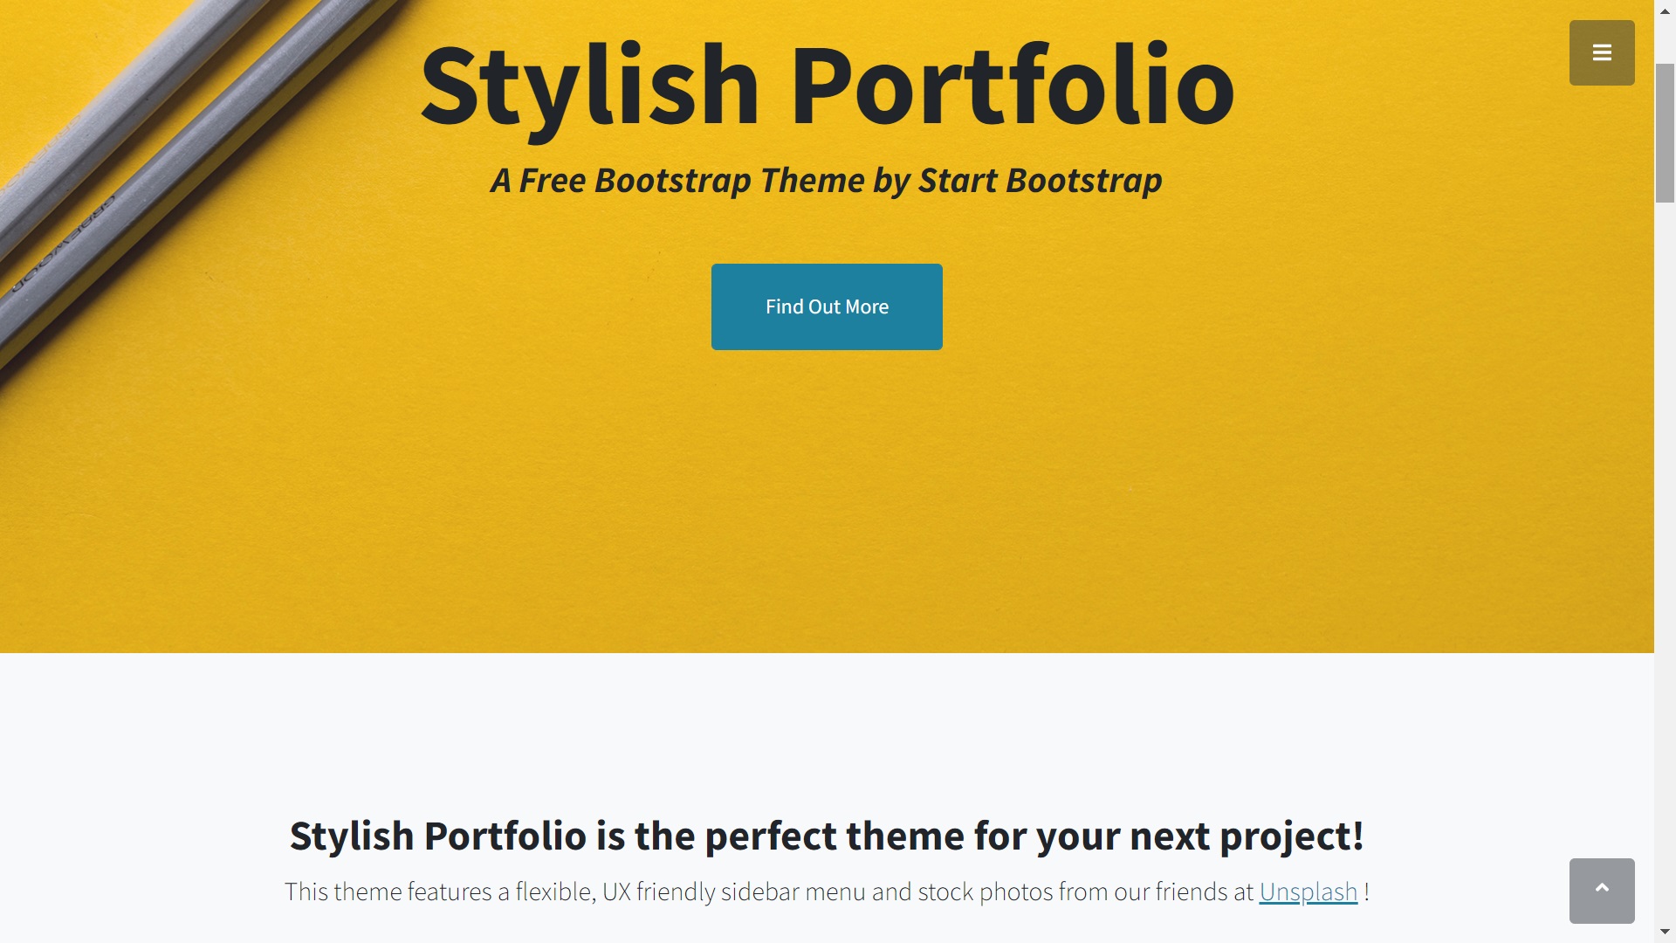Click the word Stylish in main title
This screenshot has width=1676, height=943.
(x=590, y=86)
